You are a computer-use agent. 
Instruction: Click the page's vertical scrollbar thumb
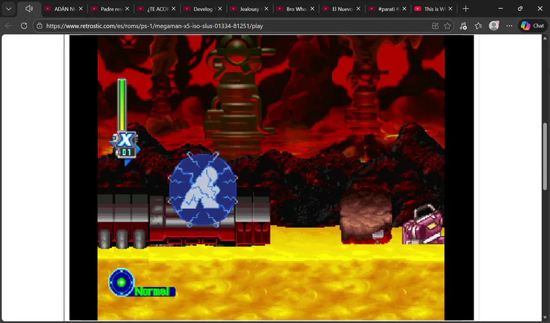pos(544,156)
